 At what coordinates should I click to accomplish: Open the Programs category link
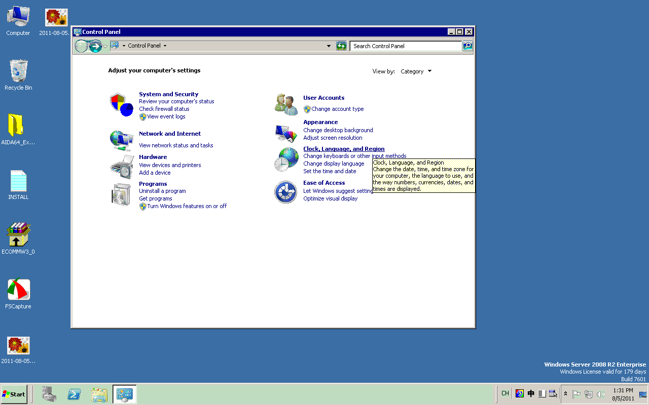pyautogui.click(x=153, y=184)
